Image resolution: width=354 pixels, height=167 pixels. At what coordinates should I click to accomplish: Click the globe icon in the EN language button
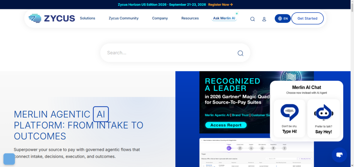[x=280, y=19]
